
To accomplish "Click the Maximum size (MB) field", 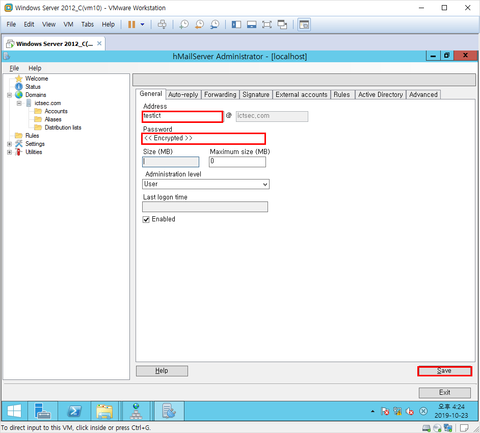I will (237, 162).
